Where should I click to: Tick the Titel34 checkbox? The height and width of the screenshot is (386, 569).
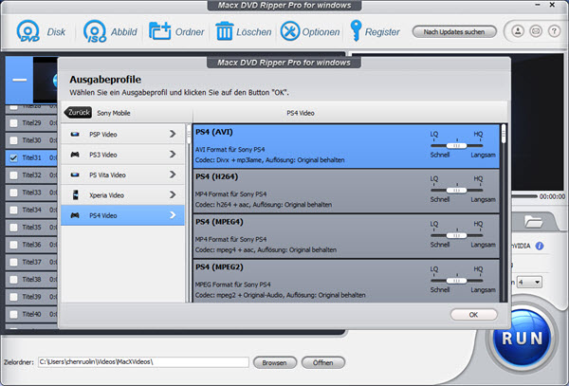(x=13, y=210)
